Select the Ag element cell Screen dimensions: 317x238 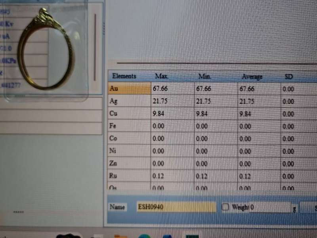click(128, 102)
